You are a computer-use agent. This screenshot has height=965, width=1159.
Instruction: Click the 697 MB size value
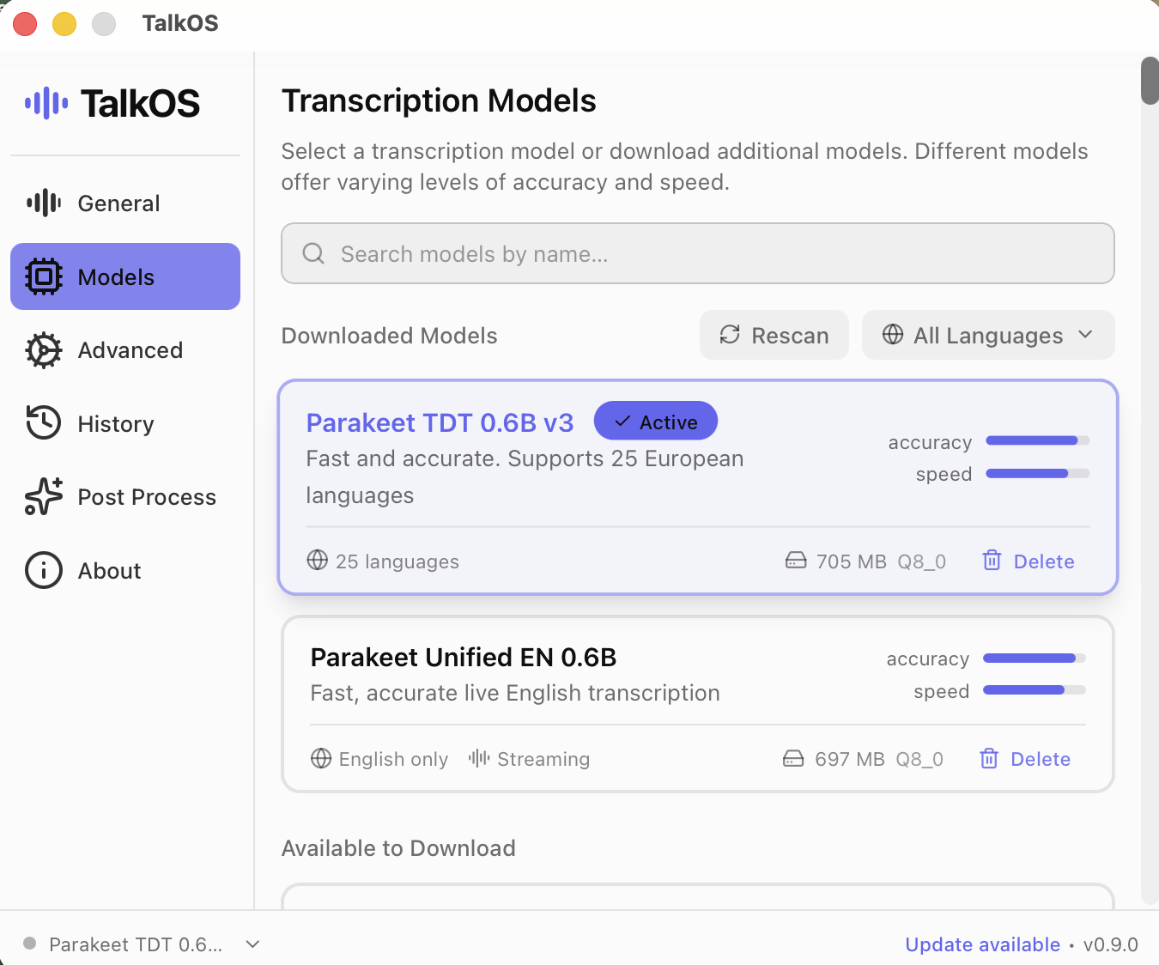pos(850,759)
